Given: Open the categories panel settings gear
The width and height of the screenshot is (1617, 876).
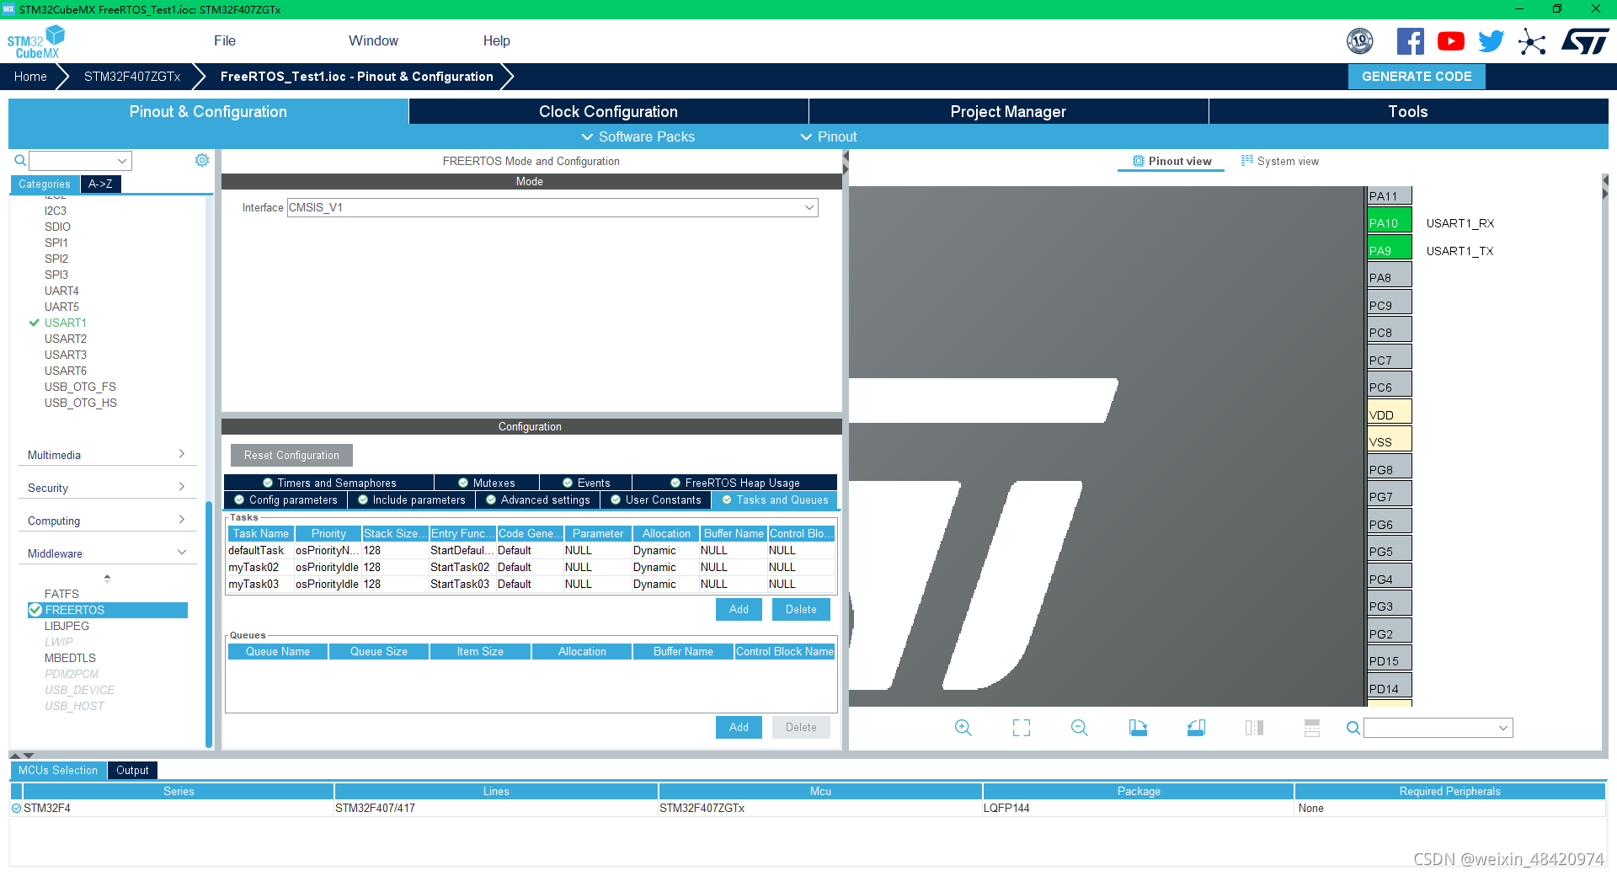Looking at the screenshot, I should point(202,160).
